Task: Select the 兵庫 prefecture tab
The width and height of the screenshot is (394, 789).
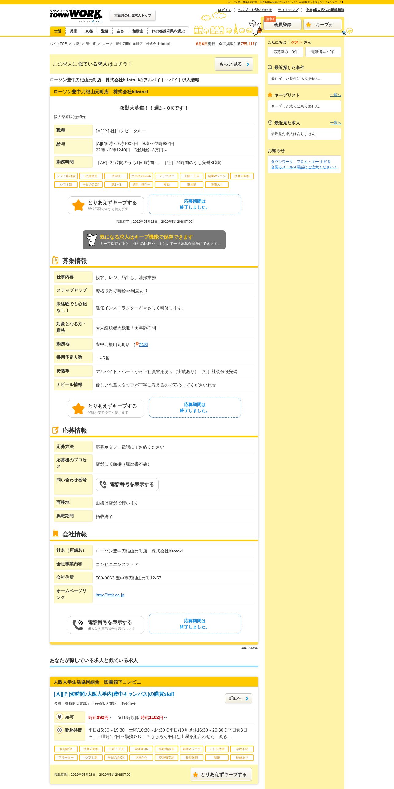Action: (x=73, y=31)
